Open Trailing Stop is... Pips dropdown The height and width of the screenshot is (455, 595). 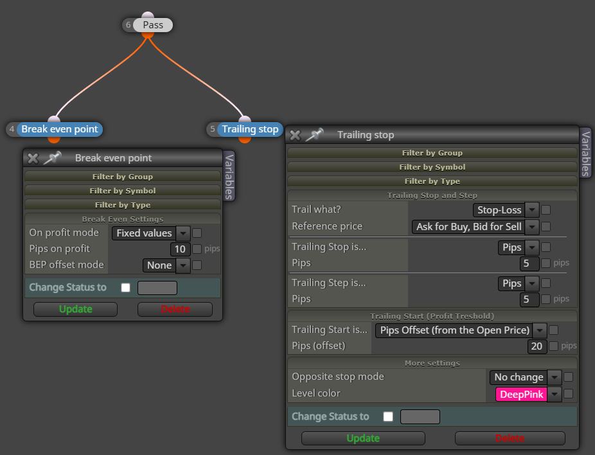(x=519, y=247)
